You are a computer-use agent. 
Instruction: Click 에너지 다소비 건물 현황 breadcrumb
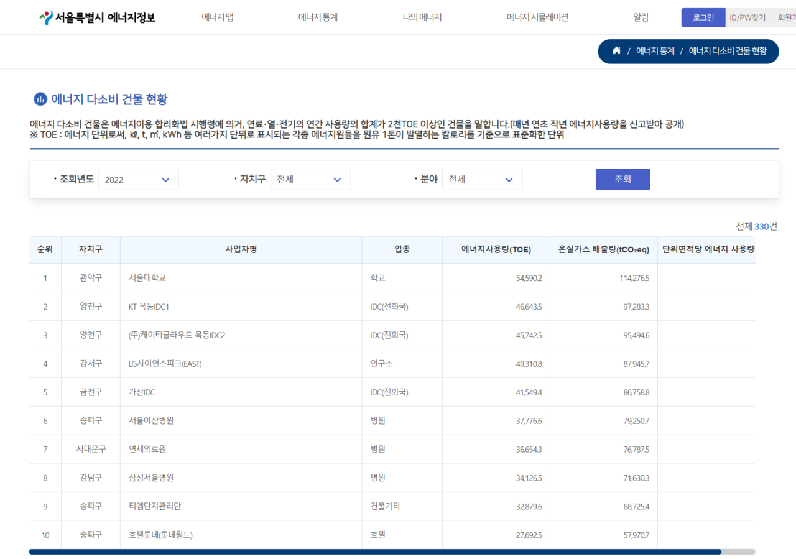(728, 51)
